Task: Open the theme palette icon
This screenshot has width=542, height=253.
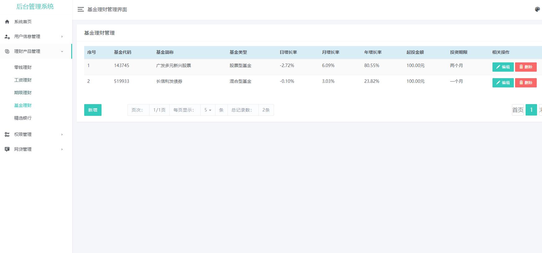Action: click(537, 9)
